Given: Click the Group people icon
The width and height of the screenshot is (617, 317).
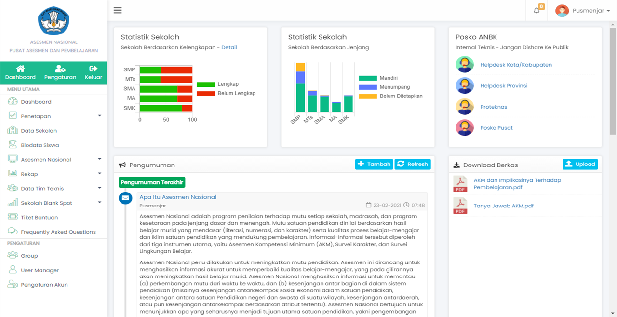Looking at the screenshot, I should [13, 256].
